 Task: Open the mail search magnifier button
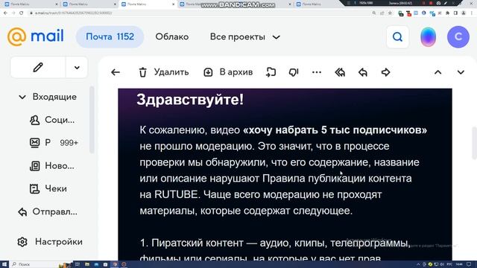[x=397, y=37]
